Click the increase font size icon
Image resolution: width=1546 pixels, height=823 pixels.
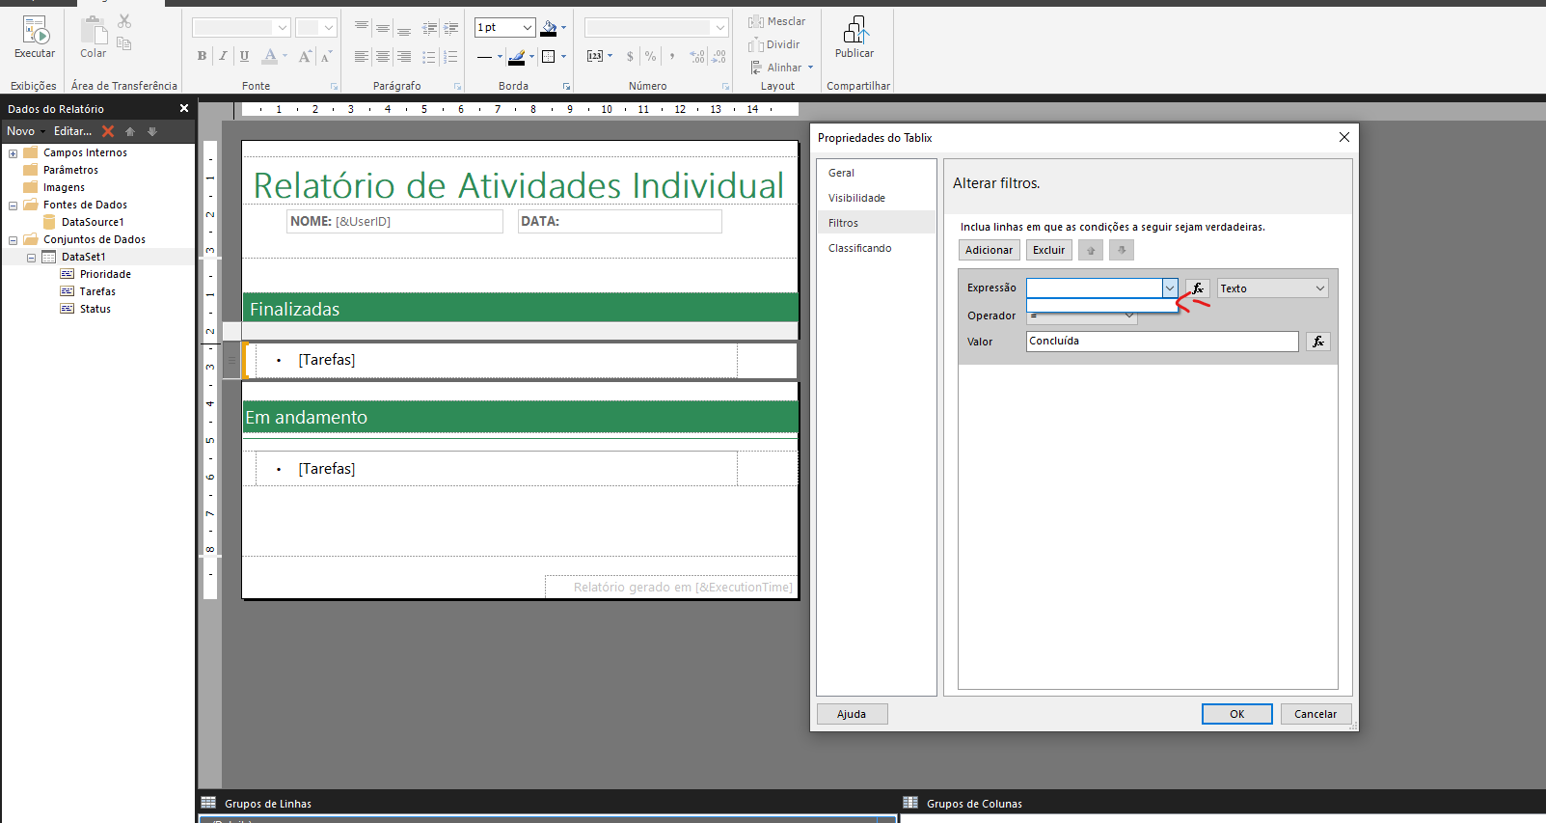tap(305, 56)
